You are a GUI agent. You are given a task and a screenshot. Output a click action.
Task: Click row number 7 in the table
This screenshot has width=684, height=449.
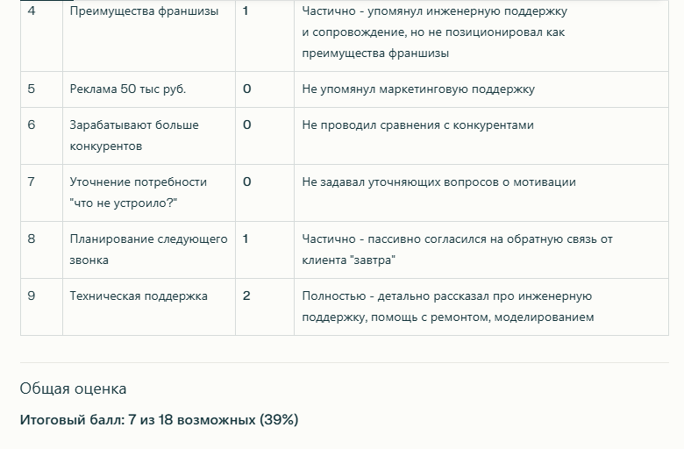(32, 182)
